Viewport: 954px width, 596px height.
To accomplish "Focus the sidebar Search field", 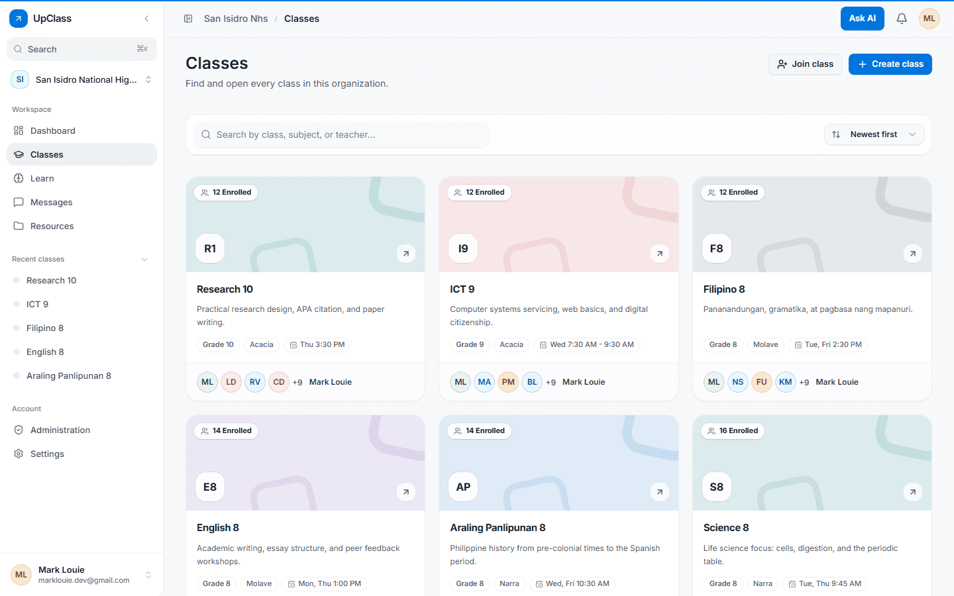I will pyautogui.click(x=82, y=49).
